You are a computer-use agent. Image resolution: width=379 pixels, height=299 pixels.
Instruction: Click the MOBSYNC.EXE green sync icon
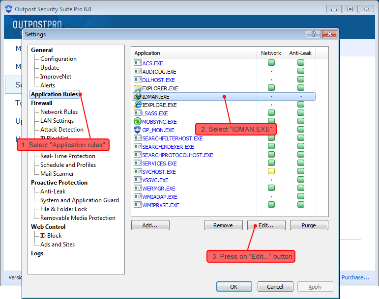point(138,122)
